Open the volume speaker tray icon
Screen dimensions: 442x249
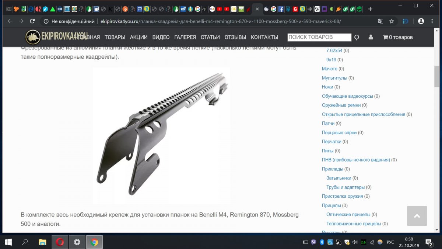click(355, 242)
